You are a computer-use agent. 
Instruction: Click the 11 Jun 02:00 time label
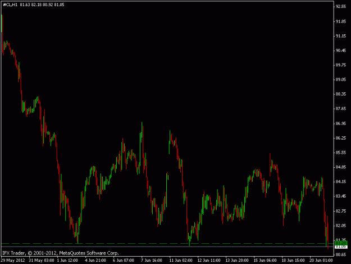click(x=181, y=261)
